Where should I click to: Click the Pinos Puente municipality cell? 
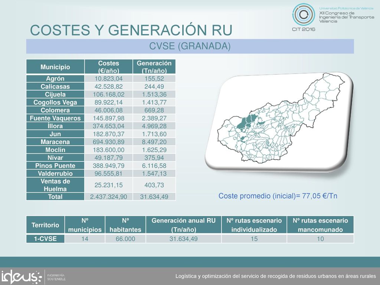(x=55, y=166)
